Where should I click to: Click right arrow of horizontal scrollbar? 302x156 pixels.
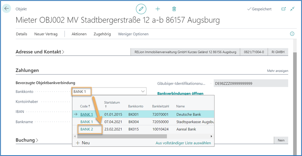pos(211,136)
